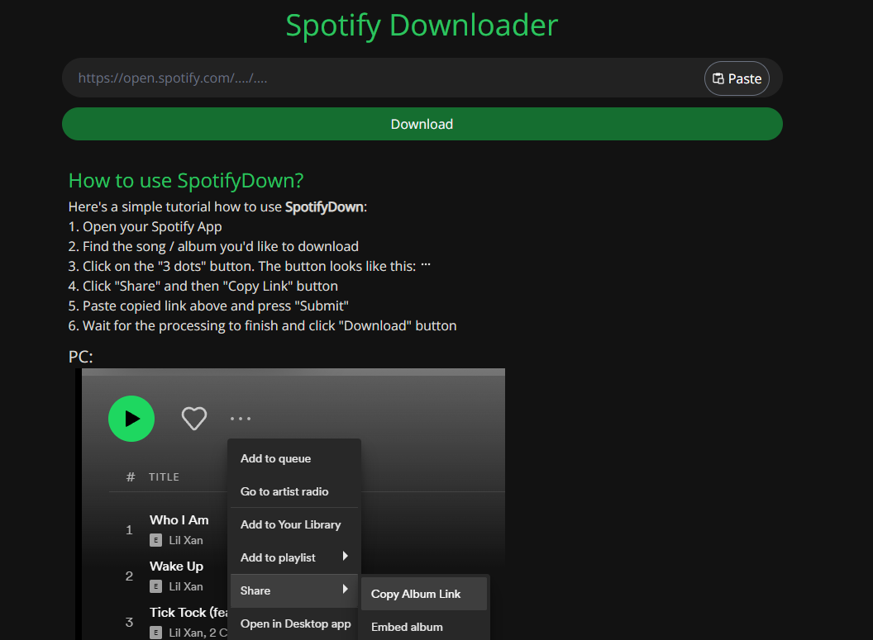This screenshot has width=873, height=640.
Task: Click the explicit badge beside Tick Tock
Action: click(x=155, y=633)
